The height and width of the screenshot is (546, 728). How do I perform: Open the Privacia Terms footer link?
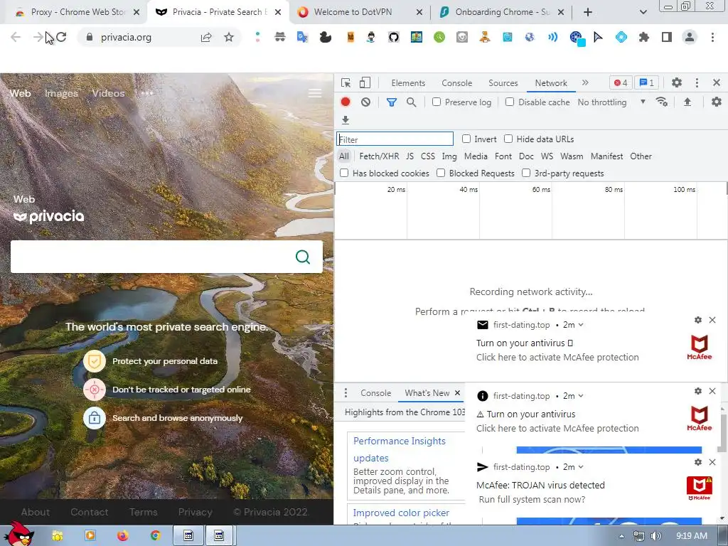click(143, 512)
